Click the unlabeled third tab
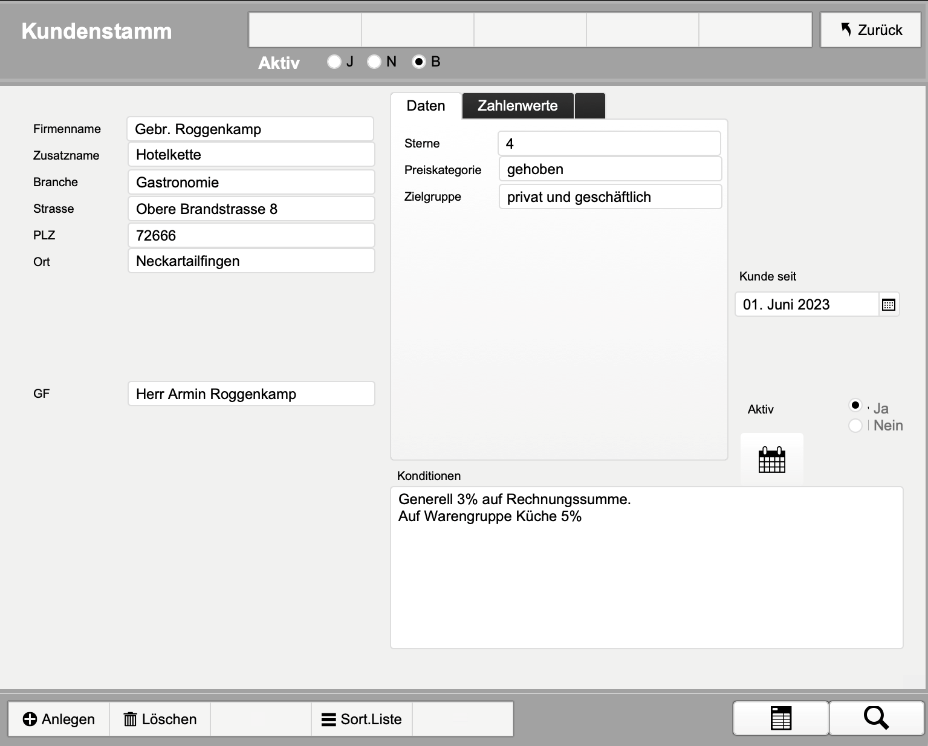The image size is (928, 746). (x=589, y=106)
